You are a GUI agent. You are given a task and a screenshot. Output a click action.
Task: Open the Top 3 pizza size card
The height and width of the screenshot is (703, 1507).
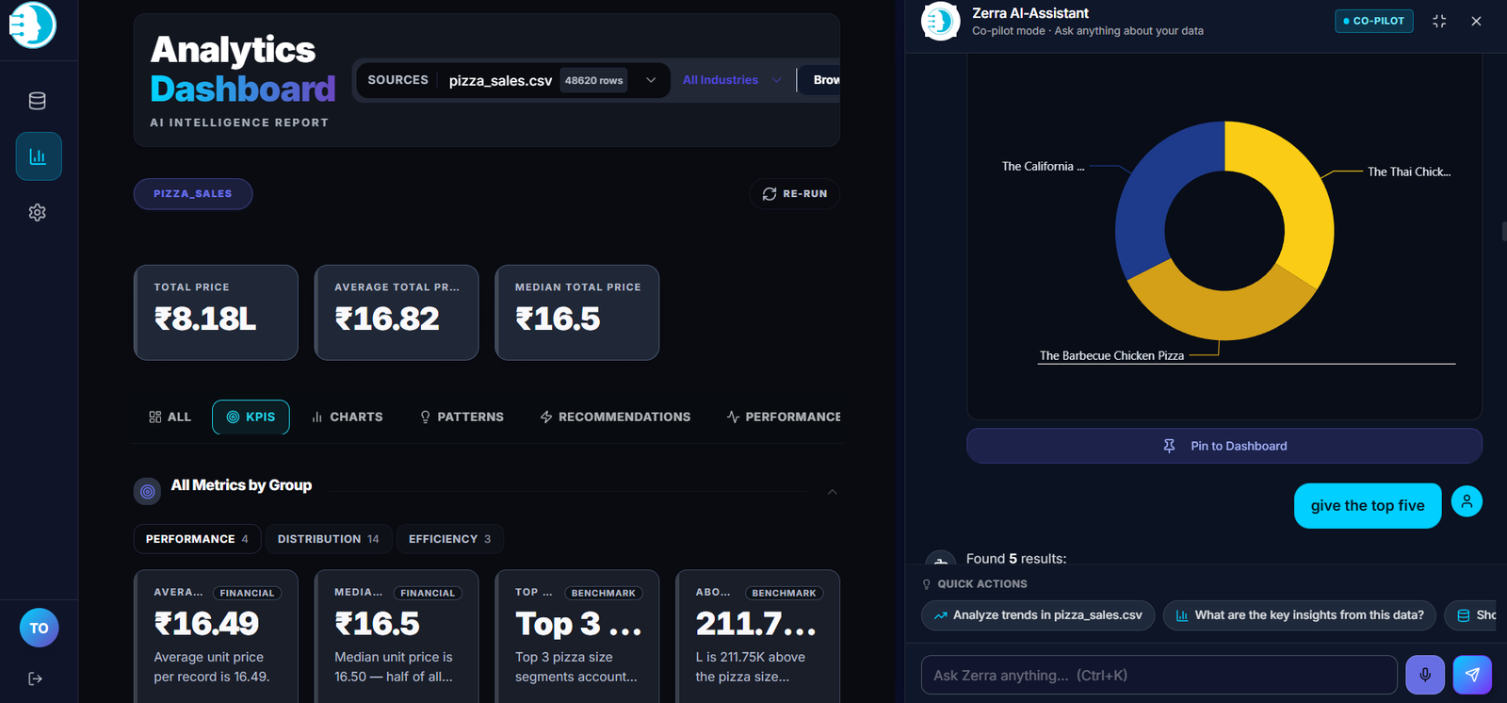pyautogui.click(x=577, y=636)
